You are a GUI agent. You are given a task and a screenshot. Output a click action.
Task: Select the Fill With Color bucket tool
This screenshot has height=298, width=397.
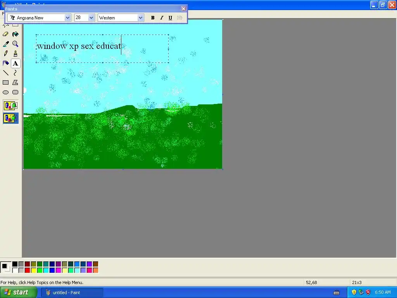coord(16,34)
